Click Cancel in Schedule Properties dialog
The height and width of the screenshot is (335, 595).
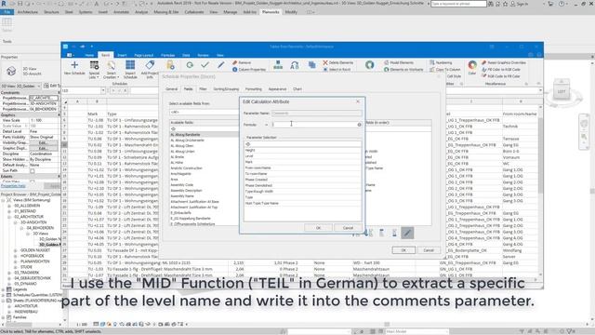429,250
